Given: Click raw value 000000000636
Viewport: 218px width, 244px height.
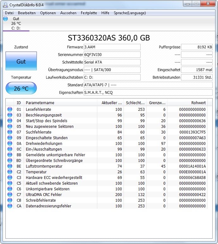Looking at the screenshot, I should pyautogui.click(x=192, y=121).
